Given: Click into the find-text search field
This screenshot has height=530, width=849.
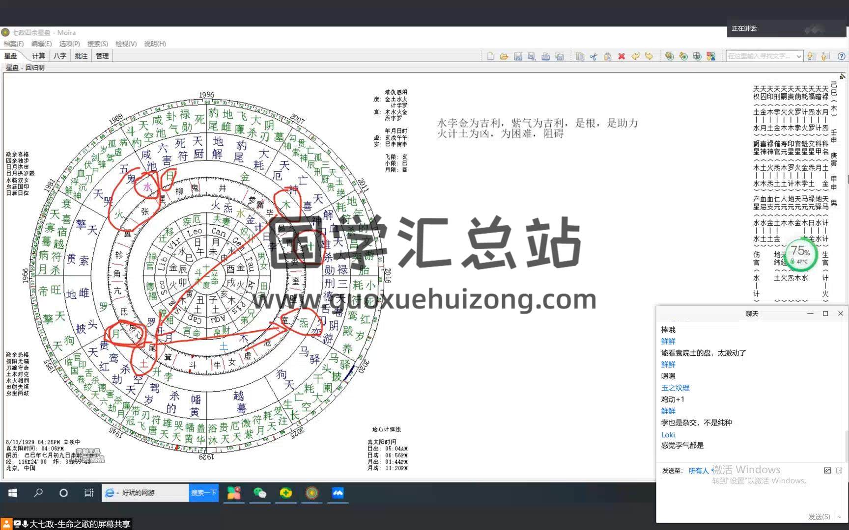Looking at the screenshot, I should [761, 56].
